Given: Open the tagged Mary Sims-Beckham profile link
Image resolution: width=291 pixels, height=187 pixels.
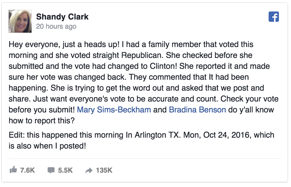Looking at the screenshot, I should tap(114, 110).
